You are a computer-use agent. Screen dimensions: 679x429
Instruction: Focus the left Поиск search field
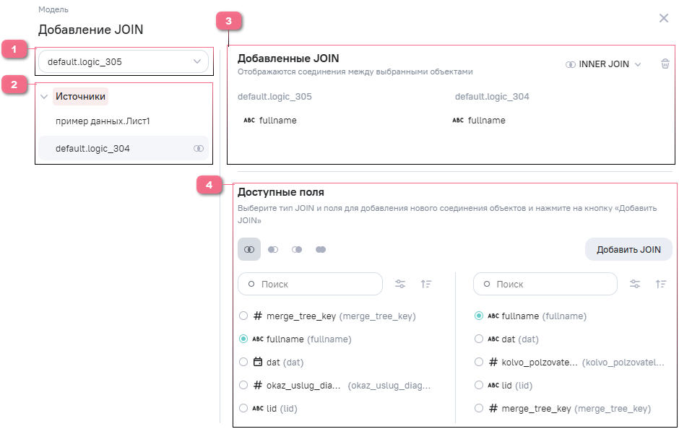(x=310, y=284)
